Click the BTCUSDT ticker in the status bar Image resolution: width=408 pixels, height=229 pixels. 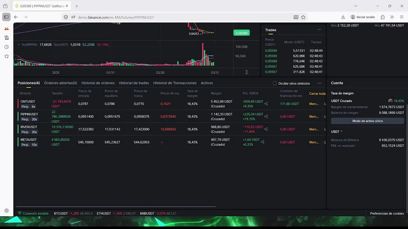point(73,213)
